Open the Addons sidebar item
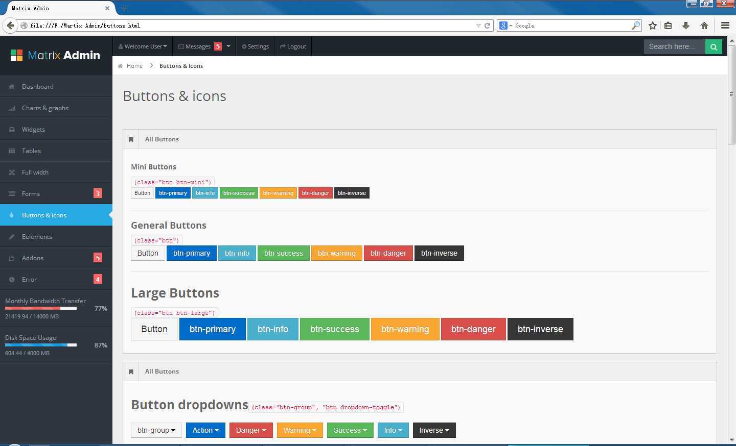The height and width of the screenshot is (446, 736). click(x=56, y=258)
